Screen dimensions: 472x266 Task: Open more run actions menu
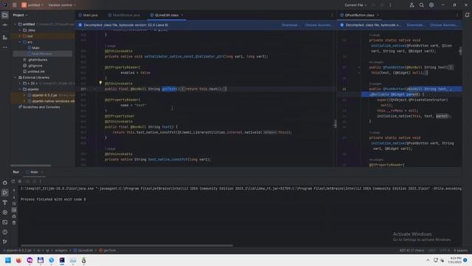point(390,5)
